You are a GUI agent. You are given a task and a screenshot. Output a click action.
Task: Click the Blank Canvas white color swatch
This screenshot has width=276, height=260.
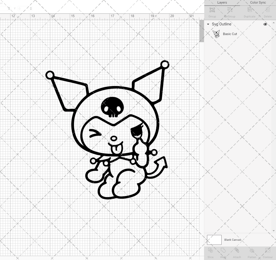(x=214, y=240)
